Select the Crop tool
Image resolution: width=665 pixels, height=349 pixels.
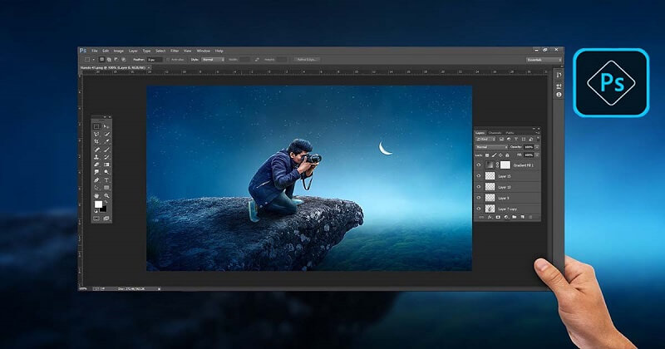coord(96,141)
